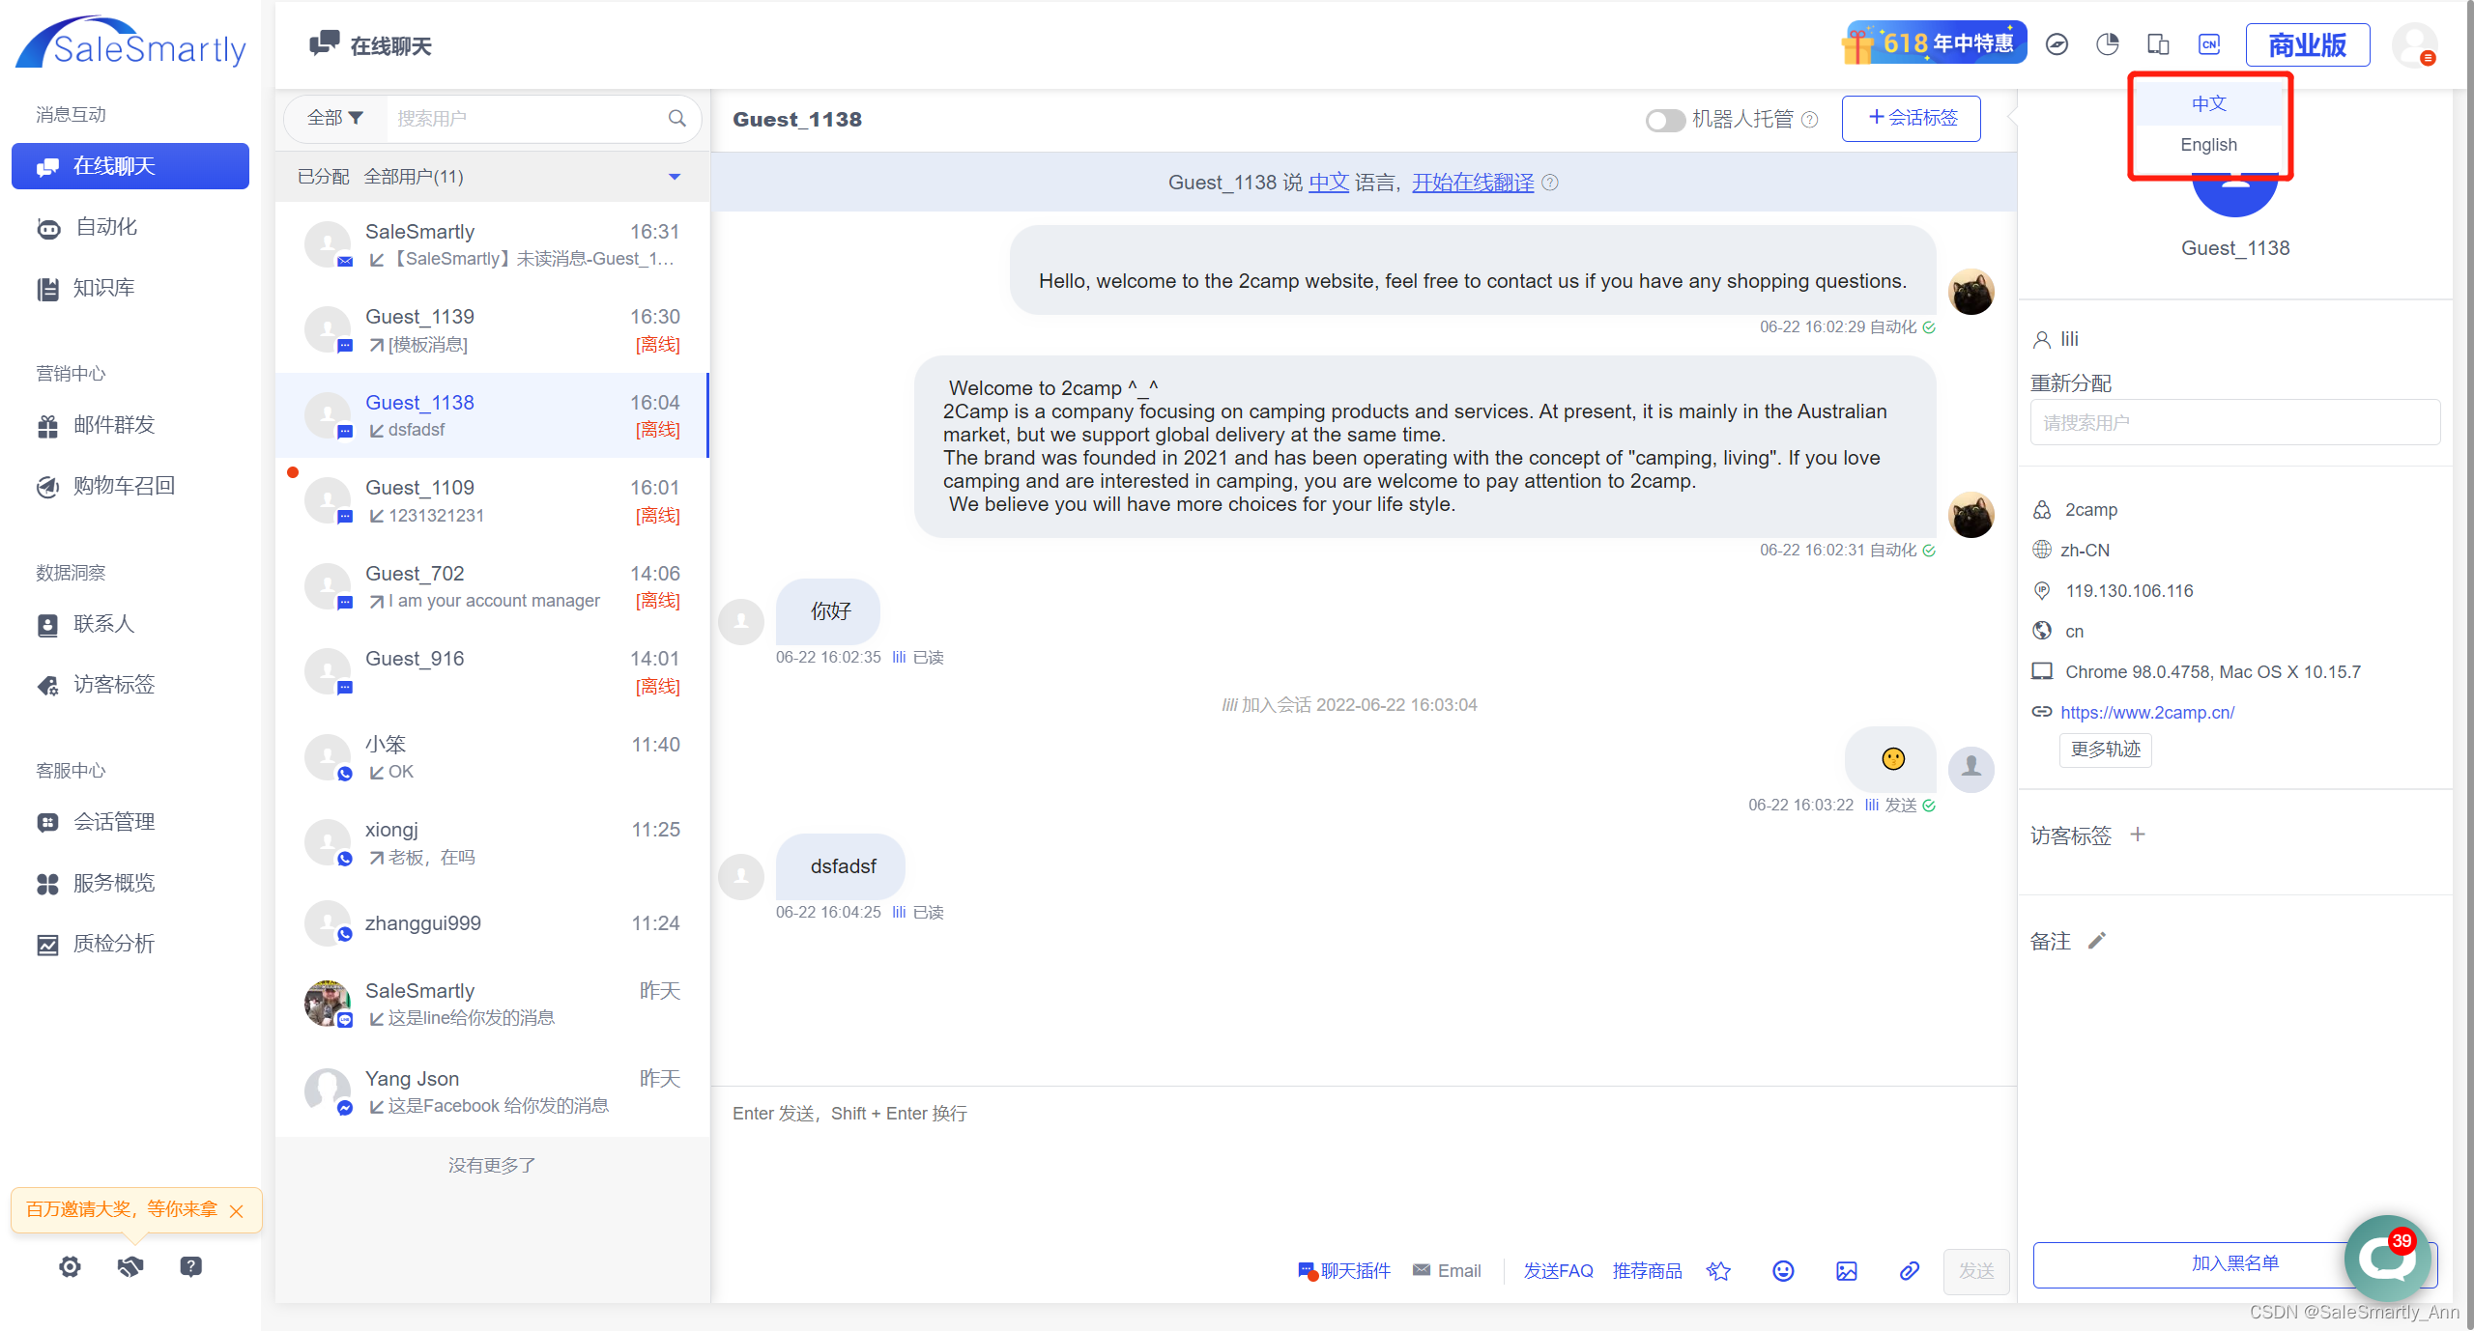Click the image upload icon
This screenshot has height=1331, width=2474.
click(1846, 1271)
